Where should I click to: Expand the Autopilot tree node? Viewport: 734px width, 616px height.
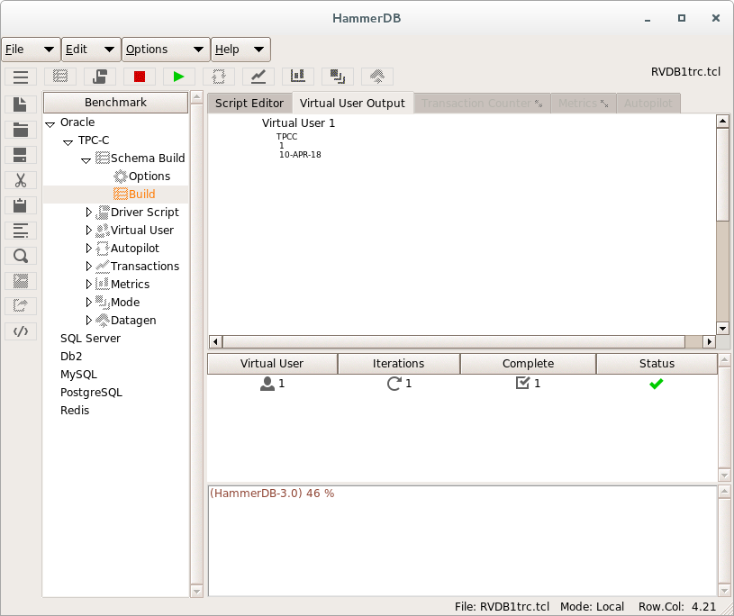click(89, 248)
